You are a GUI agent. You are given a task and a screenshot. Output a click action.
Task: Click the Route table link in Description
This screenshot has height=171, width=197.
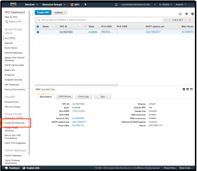click(x=78, y=125)
